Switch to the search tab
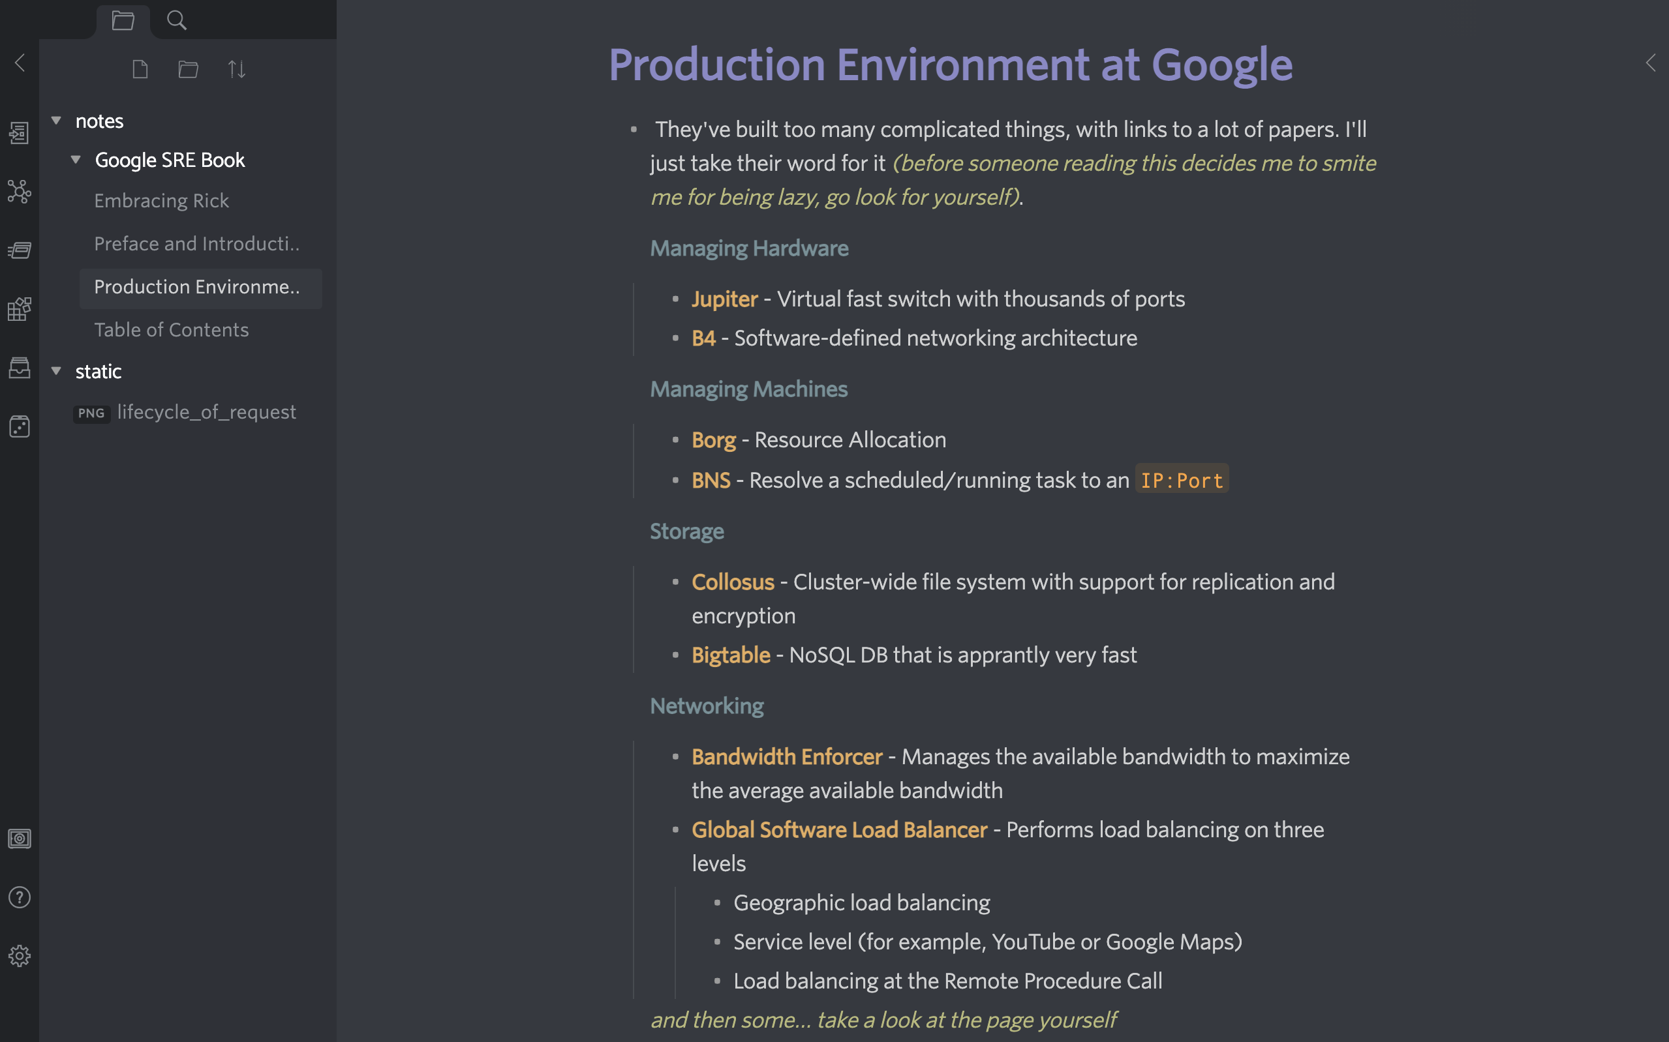Image resolution: width=1669 pixels, height=1042 pixels. [176, 20]
